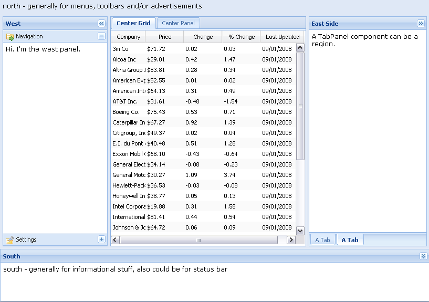Sort grid by Company column header

[128, 37]
